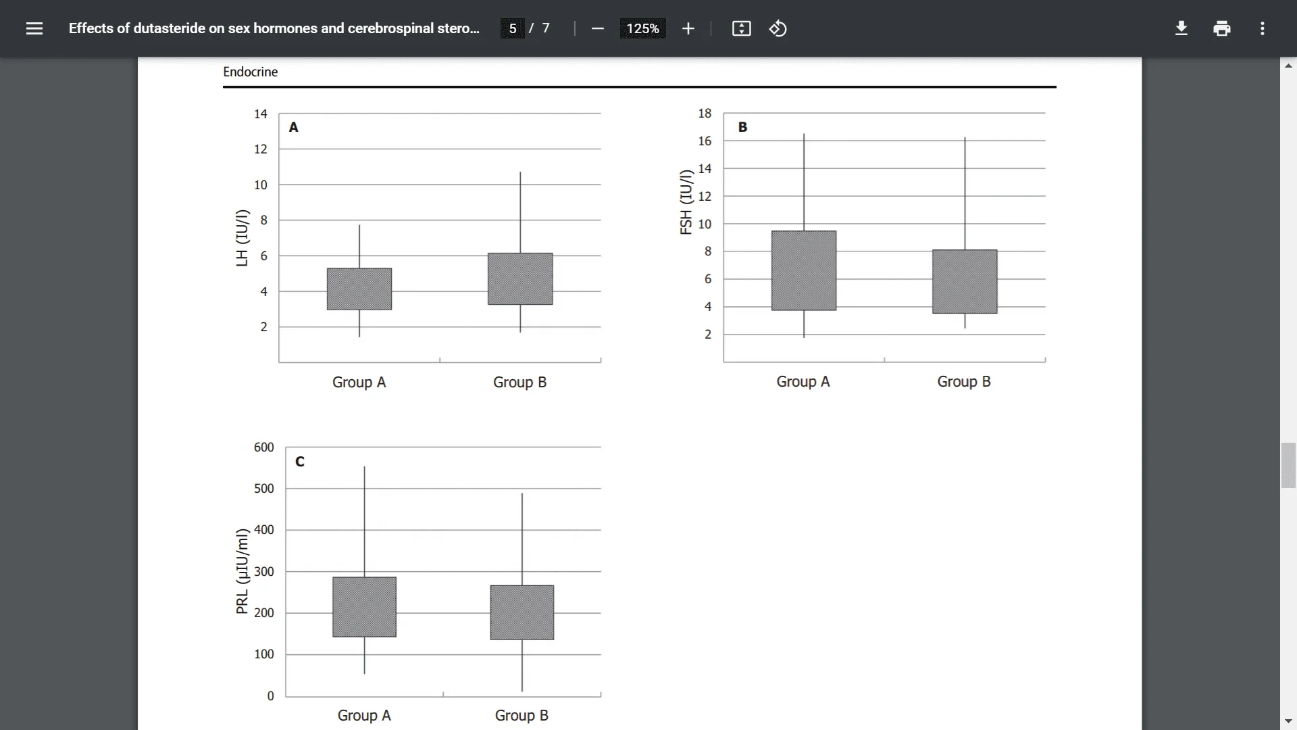Viewport: 1297px width, 730px height.
Task: Click the scrollbar up arrow
Action: coord(1288,66)
